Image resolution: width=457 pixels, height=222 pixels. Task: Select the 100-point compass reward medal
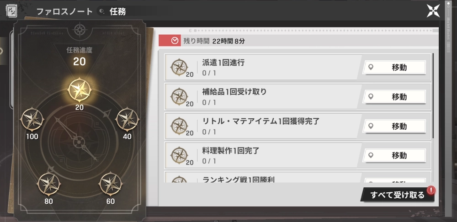[32, 118]
